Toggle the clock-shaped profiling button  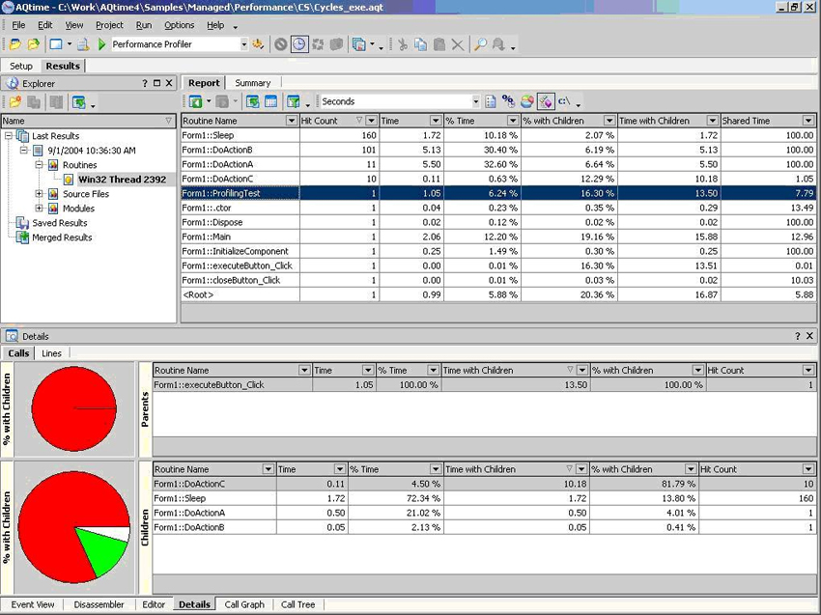299,44
